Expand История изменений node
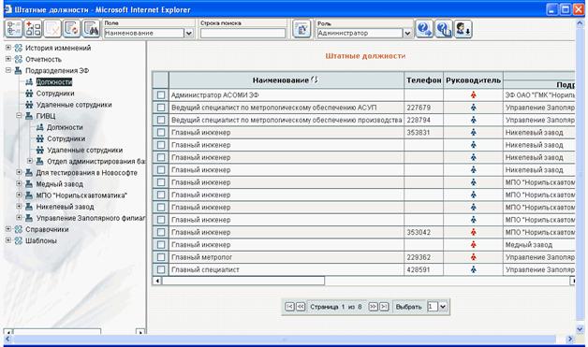This screenshot has width=588, height=347. (8, 48)
